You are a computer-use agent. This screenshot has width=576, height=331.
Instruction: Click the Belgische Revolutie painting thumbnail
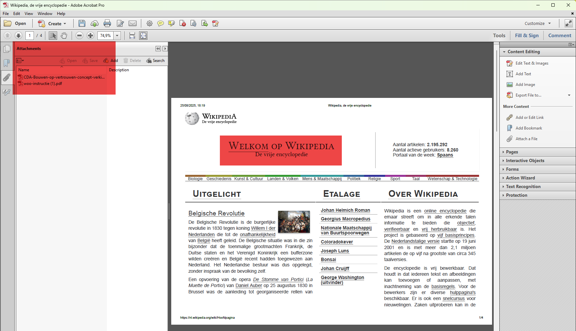(x=294, y=222)
